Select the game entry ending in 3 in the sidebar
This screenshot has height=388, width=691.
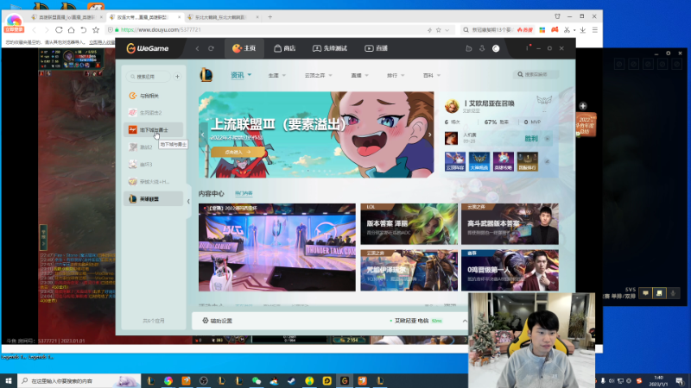click(x=153, y=164)
